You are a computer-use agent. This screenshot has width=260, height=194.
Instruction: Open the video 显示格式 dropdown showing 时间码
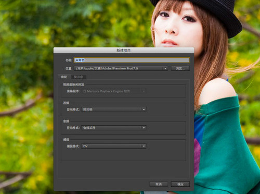tap(114, 110)
